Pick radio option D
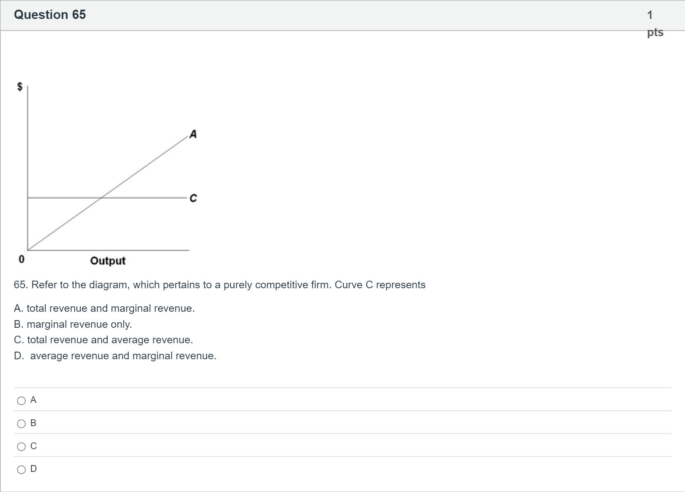This screenshot has height=492, width=685. (x=21, y=469)
